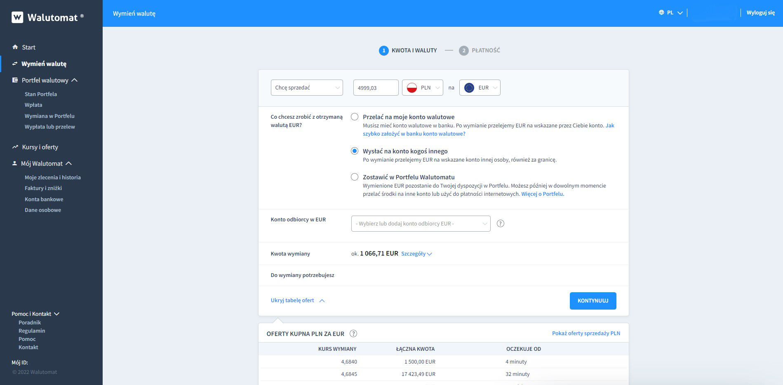The image size is (783, 385).
Task: Click OCZEKUJE OD column header
Action: point(524,349)
